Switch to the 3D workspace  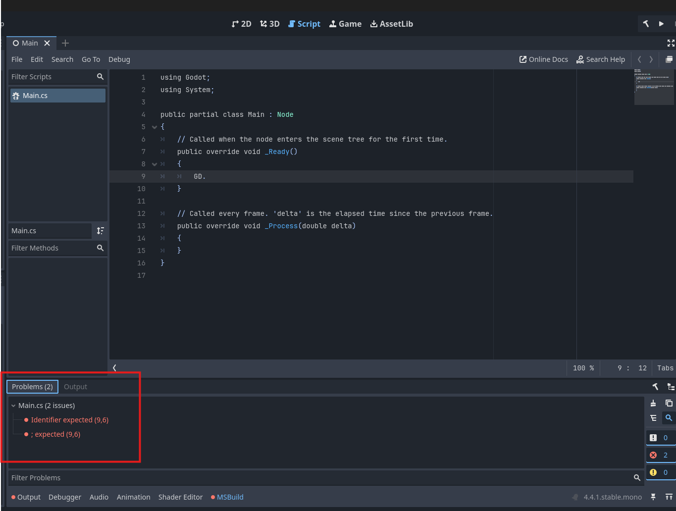click(x=270, y=24)
